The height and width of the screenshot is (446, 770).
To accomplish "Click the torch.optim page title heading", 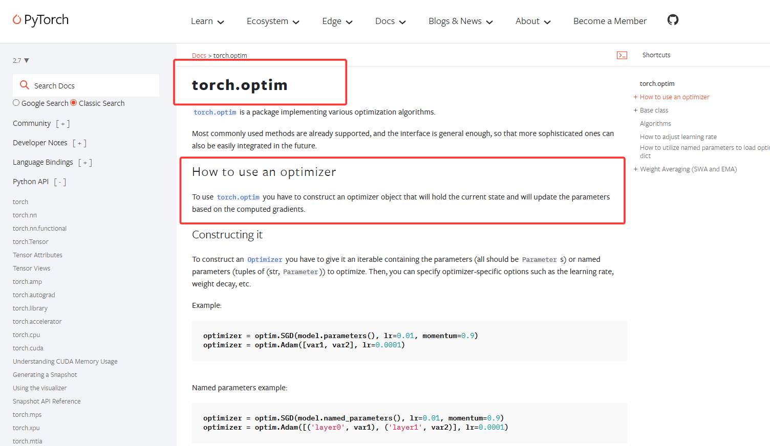I will (240, 85).
